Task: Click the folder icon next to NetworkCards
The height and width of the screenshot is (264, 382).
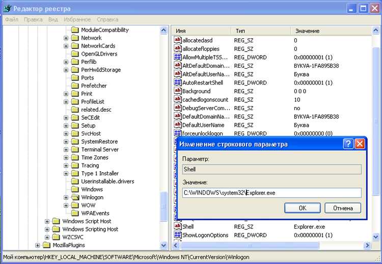Action: tap(75, 46)
